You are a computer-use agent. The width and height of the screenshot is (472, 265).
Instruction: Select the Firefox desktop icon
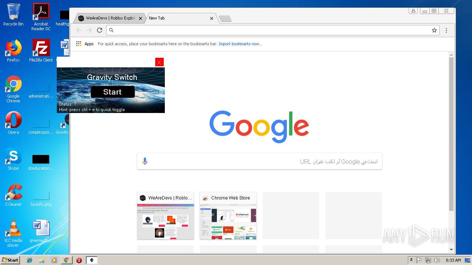[x=13, y=51]
